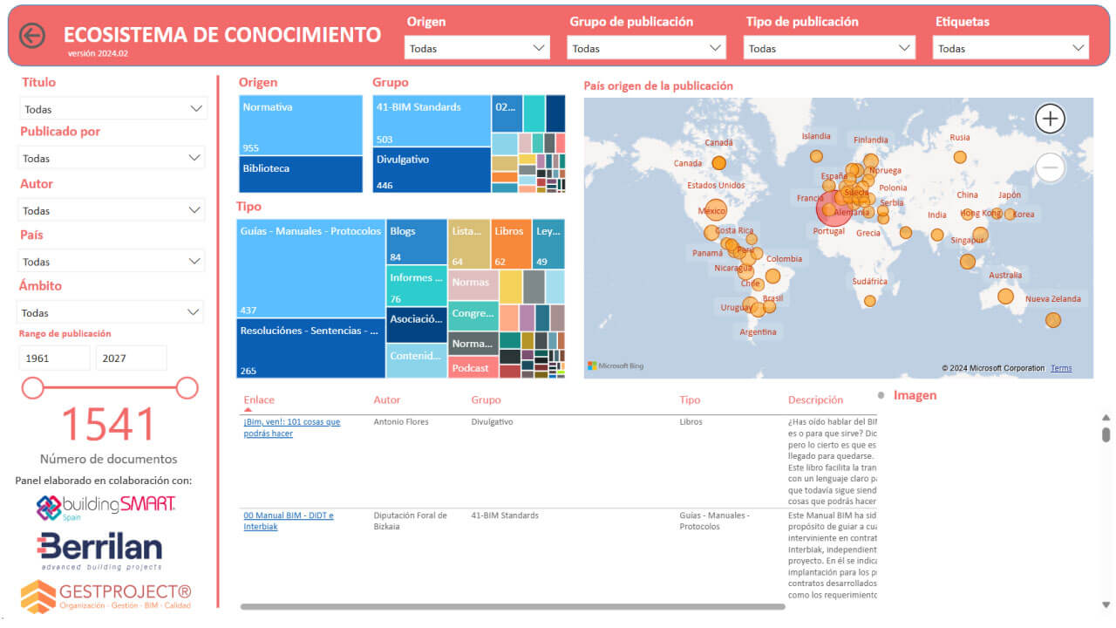Sort table by Tipo column header
The width and height of the screenshot is (1116, 628).
(690, 400)
